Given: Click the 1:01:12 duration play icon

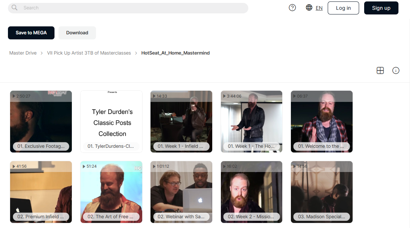Looking at the screenshot, I should coord(154,166).
